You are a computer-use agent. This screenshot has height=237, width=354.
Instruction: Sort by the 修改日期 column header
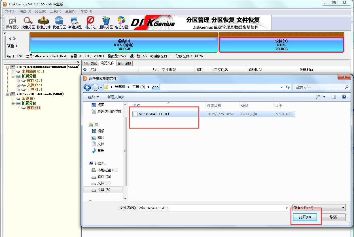(x=214, y=105)
